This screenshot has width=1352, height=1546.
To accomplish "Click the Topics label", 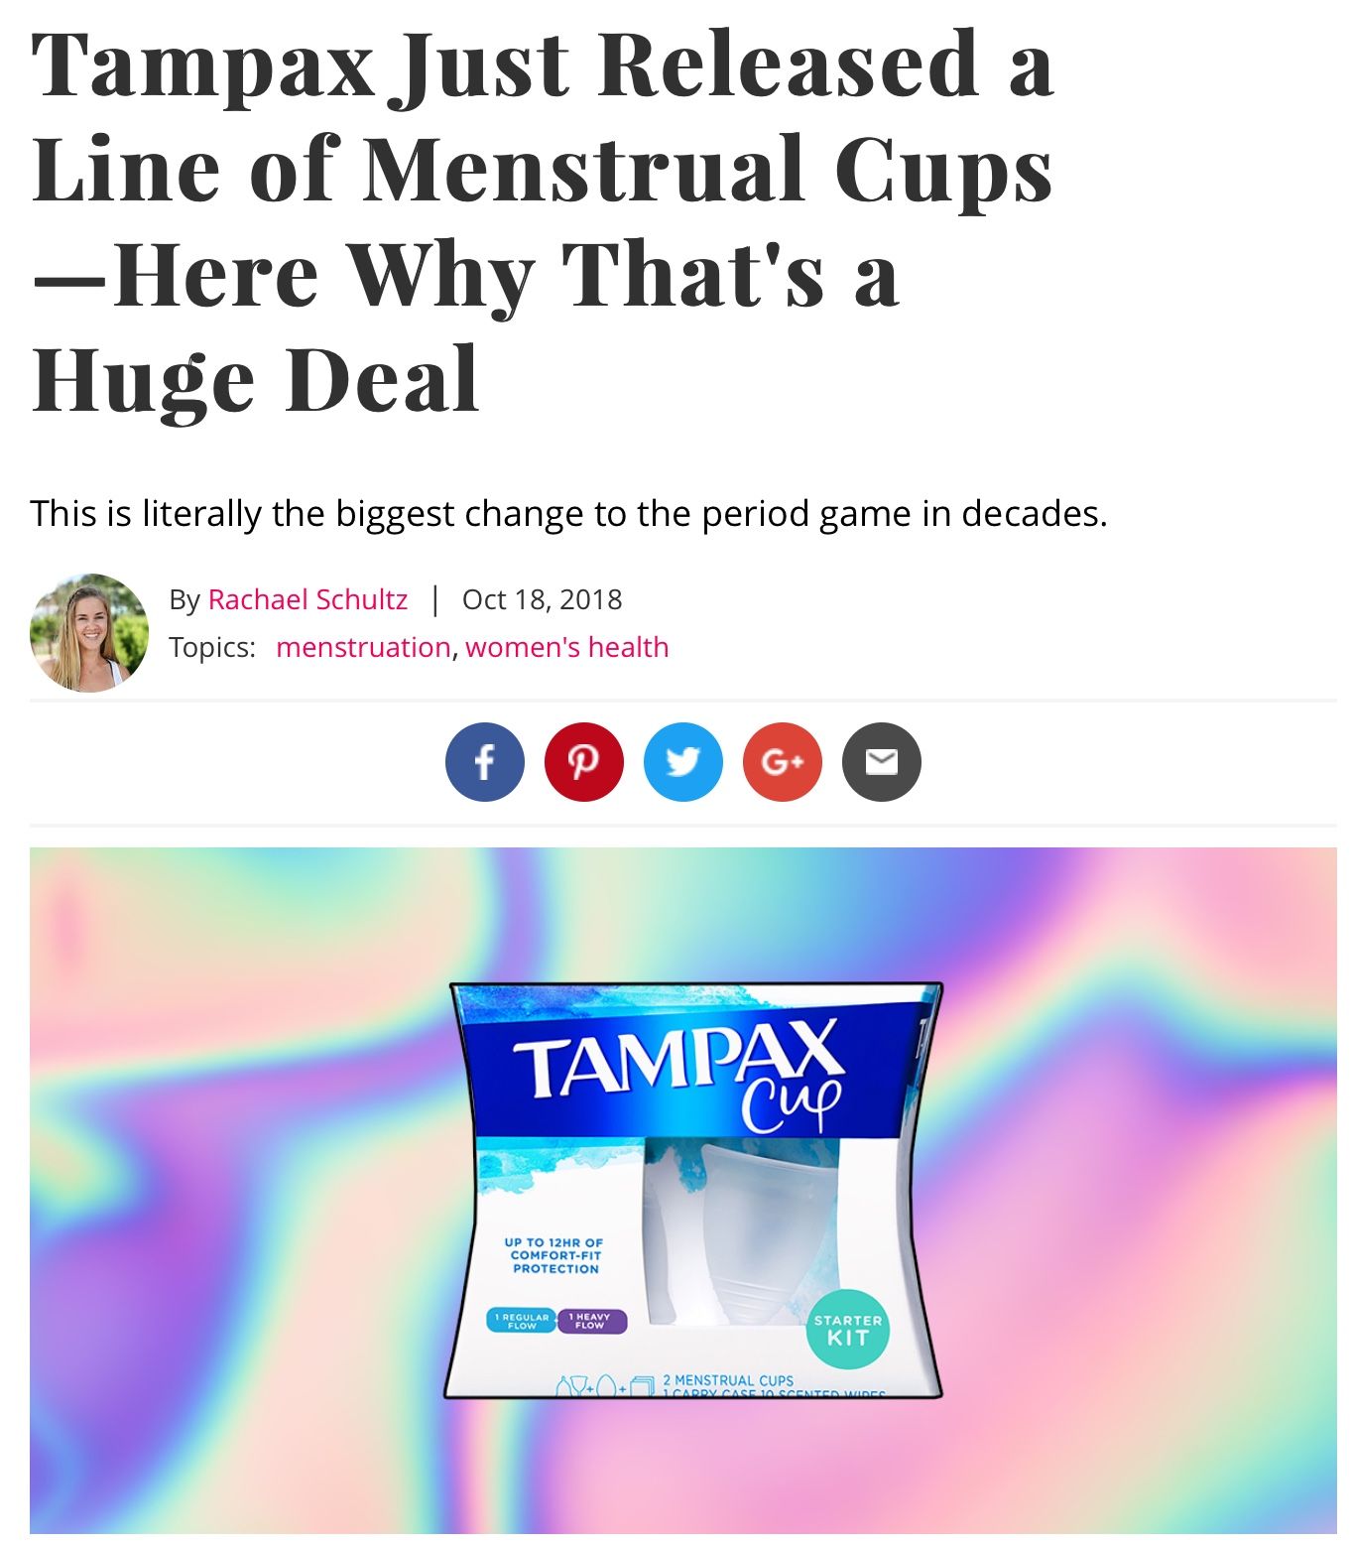I will (212, 647).
